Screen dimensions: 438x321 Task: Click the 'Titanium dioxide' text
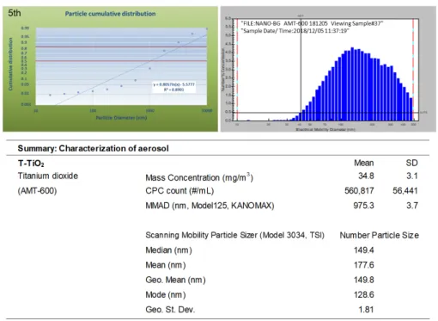click(48, 176)
